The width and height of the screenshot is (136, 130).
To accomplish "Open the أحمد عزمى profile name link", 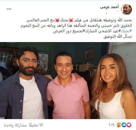I will 110,7.
